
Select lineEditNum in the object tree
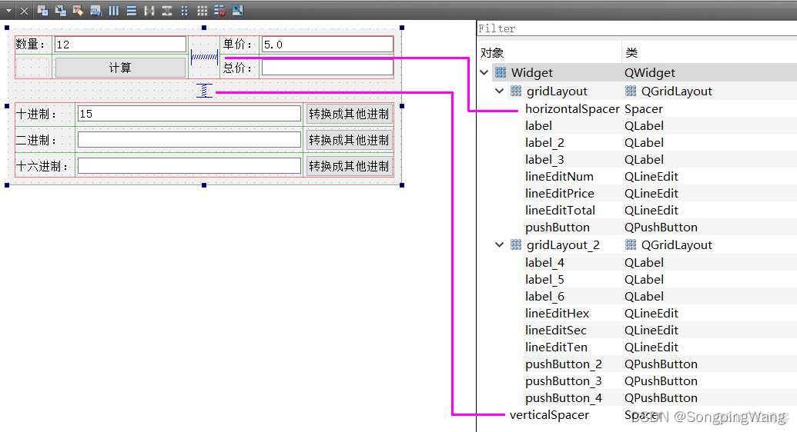559,176
